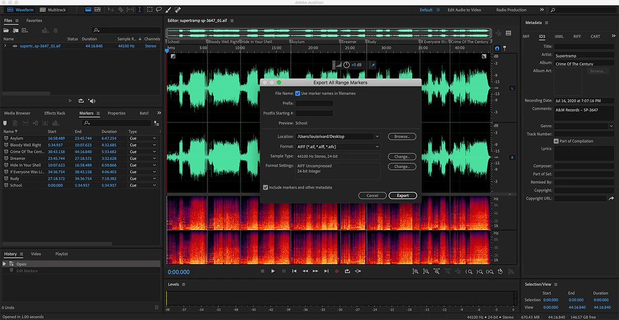Click Change button for Sample Type
Screen dimensions: 619x320
tap(402, 156)
